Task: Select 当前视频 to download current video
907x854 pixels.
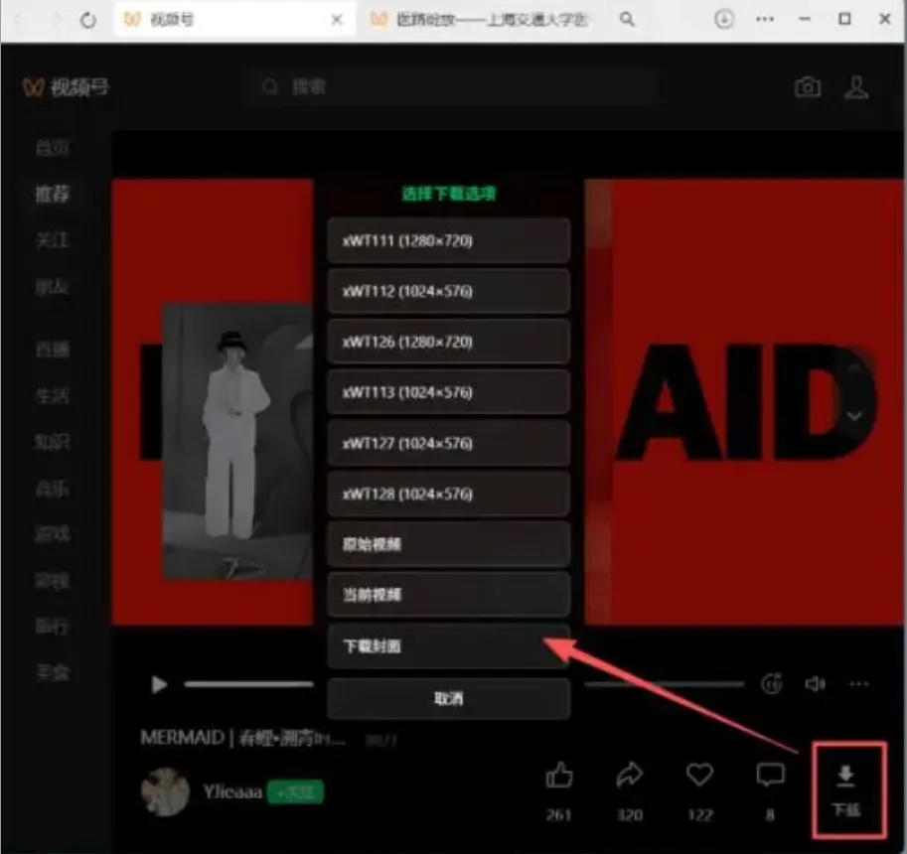Action: [x=449, y=595]
